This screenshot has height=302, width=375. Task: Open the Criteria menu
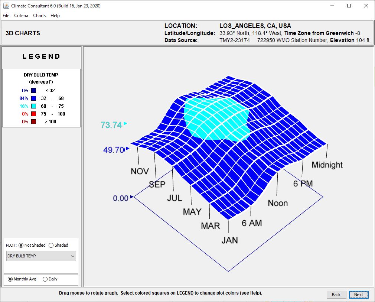pyautogui.click(x=21, y=16)
